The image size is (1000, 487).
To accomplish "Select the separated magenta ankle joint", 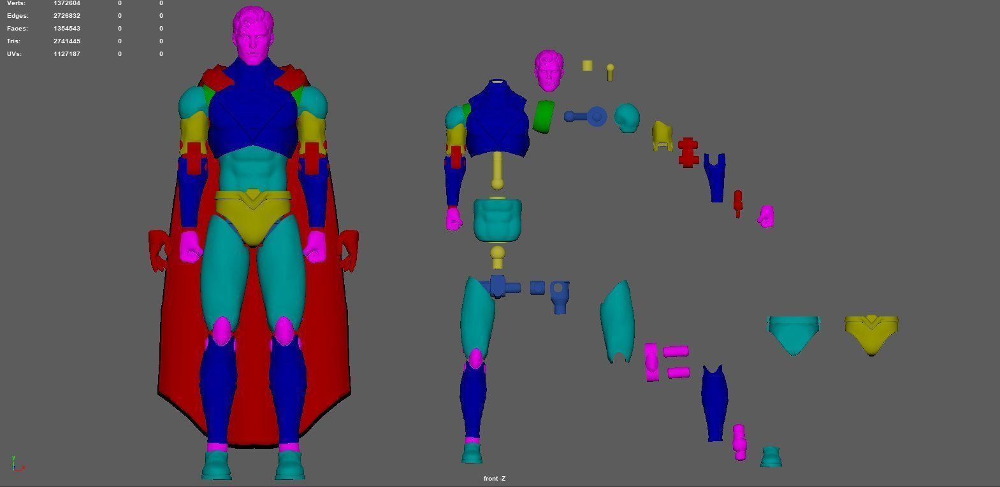I will point(739,442).
